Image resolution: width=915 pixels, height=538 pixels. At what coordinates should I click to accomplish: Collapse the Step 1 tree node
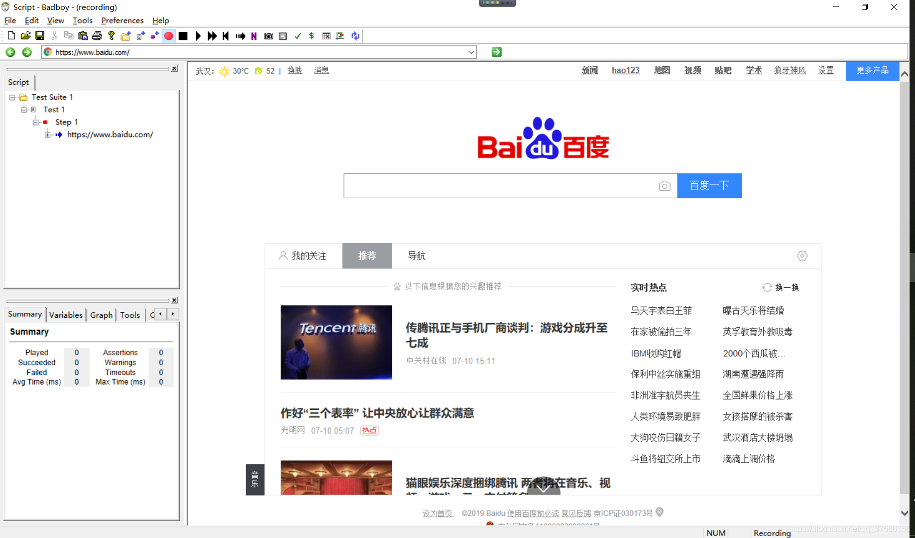35,122
